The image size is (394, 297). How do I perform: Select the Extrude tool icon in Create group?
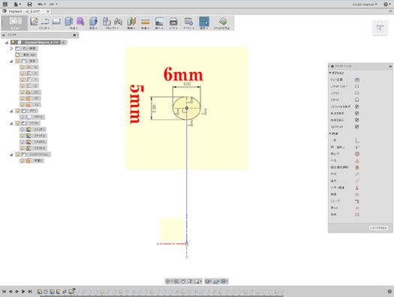[69, 21]
